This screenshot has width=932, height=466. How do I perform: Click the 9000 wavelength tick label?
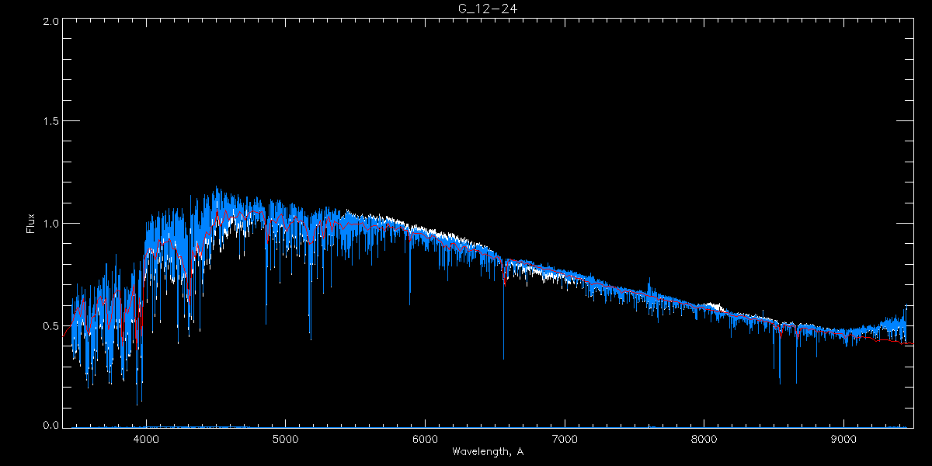844,438
